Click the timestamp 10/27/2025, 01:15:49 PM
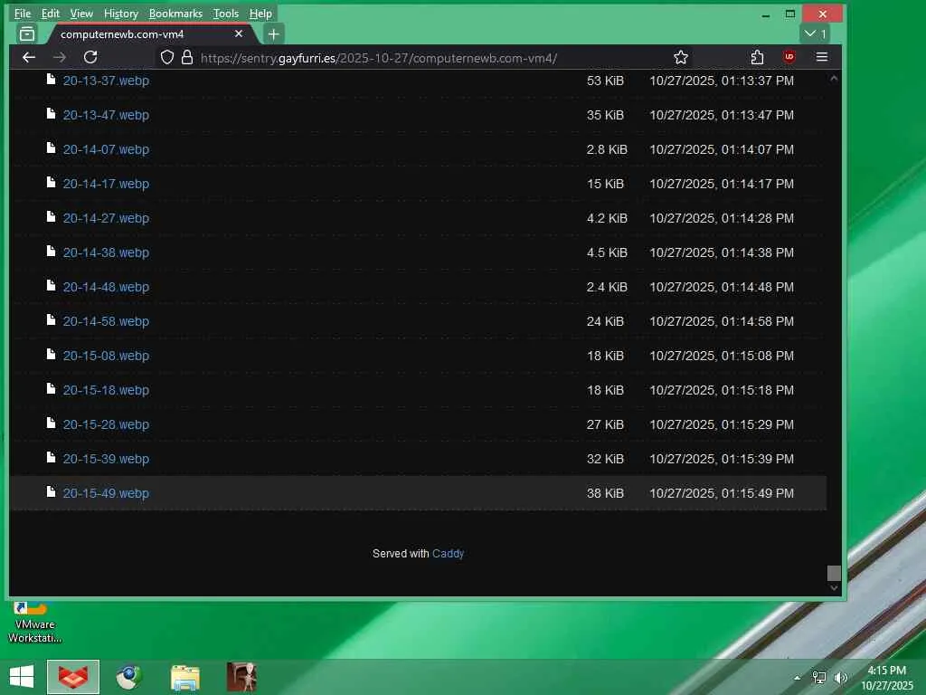The width and height of the screenshot is (926, 695). [722, 493]
